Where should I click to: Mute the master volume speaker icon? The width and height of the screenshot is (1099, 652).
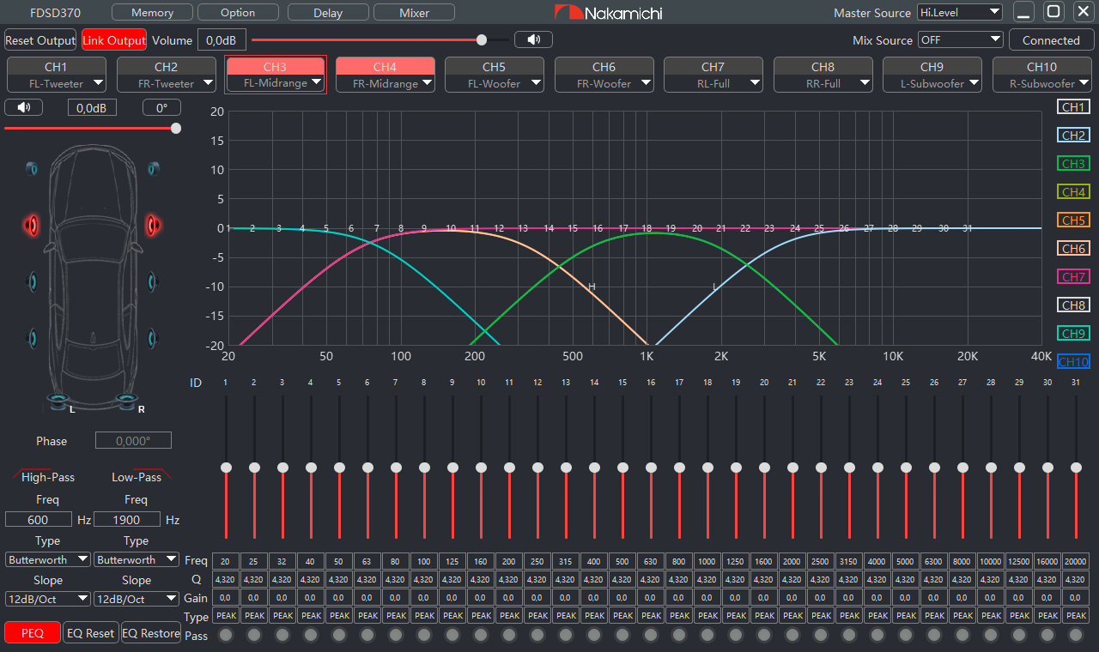click(x=533, y=39)
